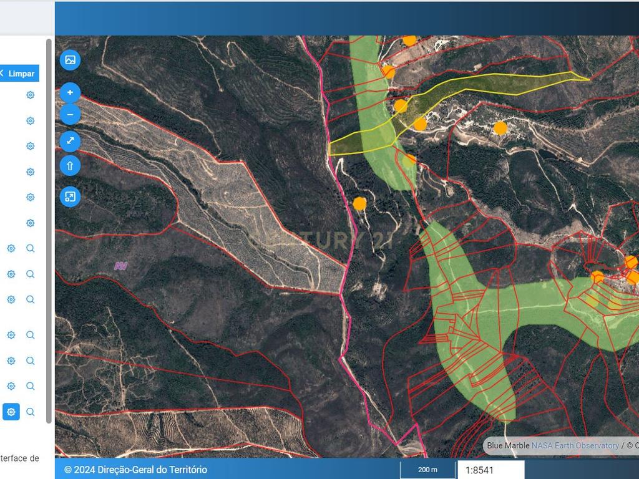Reset map rotation with the north arrow button

pyautogui.click(x=70, y=166)
